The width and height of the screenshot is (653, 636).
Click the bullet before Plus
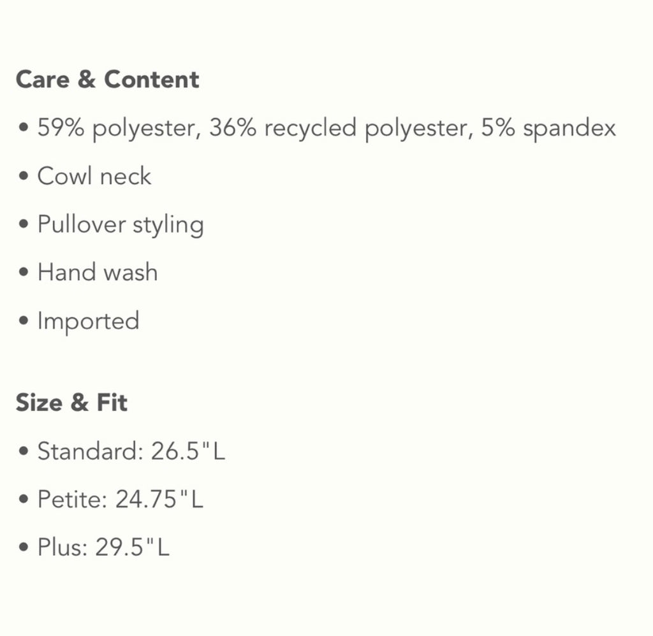click(x=24, y=547)
